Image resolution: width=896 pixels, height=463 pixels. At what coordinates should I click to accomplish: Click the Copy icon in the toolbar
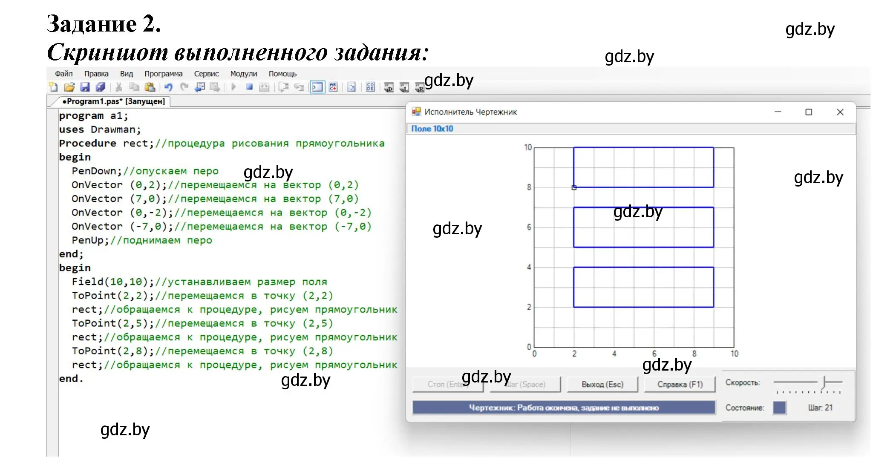click(x=134, y=87)
